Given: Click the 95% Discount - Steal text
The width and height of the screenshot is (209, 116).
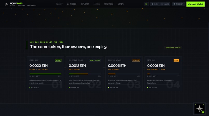Looking at the screenshot, I should pyautogui.click(x=156, y=69).
